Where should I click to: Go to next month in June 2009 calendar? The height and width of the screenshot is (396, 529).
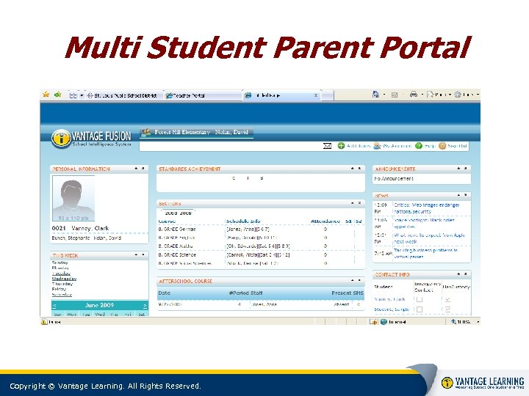pyautogui.click(x=145, y=306)
